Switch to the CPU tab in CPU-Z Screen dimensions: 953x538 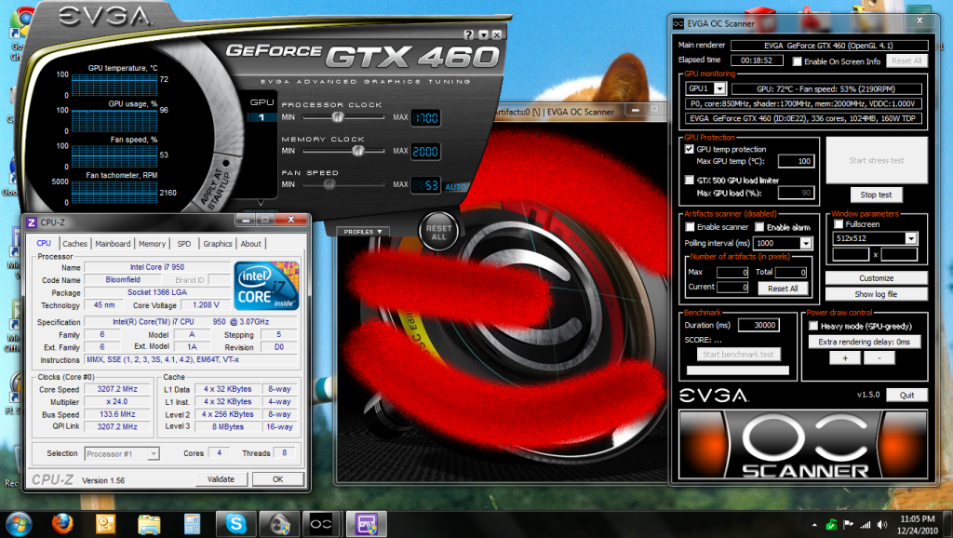[44, 243]
